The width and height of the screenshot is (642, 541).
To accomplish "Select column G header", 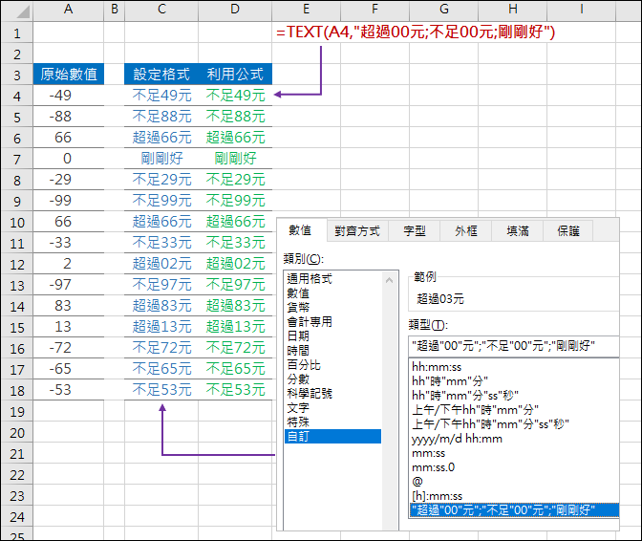I will coord(444,10).
